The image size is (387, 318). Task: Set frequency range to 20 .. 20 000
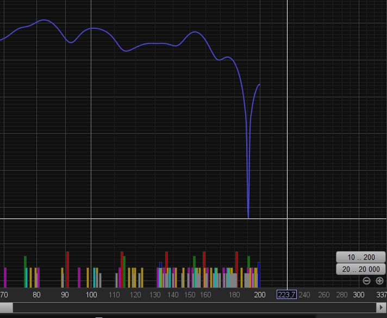361,270
